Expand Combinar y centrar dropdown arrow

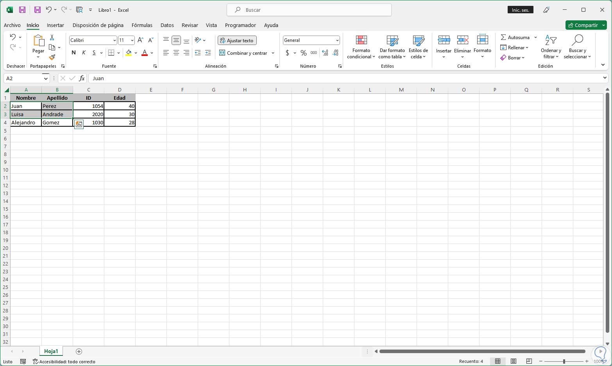click(x=273, y=53)
